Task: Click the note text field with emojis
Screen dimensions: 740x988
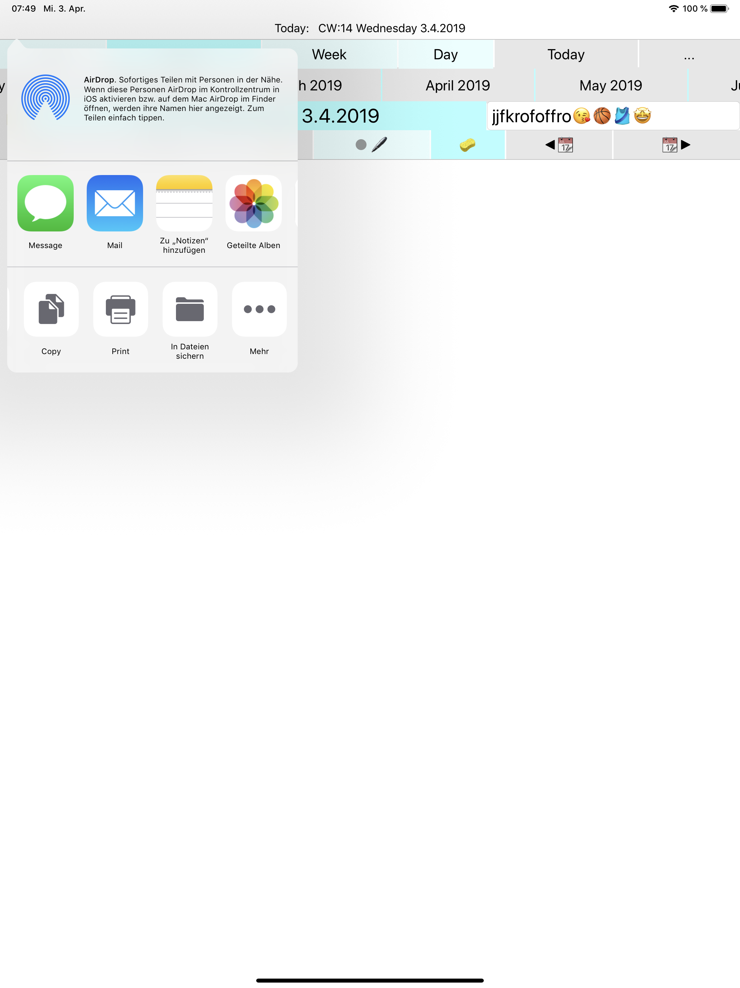Action: (613, 116)
